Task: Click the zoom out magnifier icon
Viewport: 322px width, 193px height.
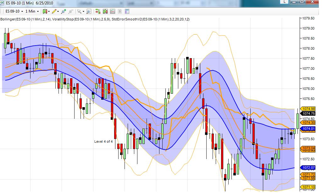Action: click(71, 12)
